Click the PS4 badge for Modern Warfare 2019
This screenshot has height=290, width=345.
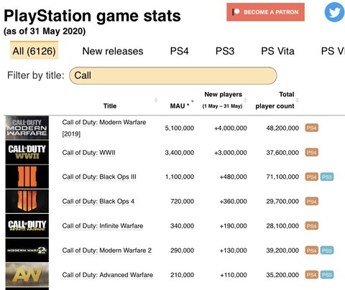311,128
